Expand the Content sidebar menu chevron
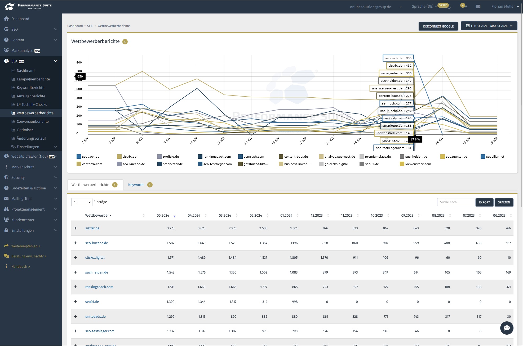Image resolution: width=523 pixels, height=346 pixels. pos(56,40)
